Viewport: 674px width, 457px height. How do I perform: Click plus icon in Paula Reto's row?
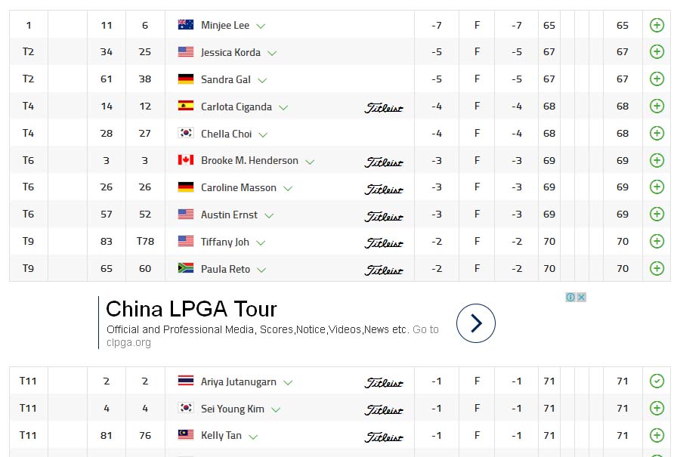click(x=657, y=269)
